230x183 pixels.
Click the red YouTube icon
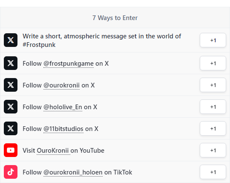pos(11,150)
